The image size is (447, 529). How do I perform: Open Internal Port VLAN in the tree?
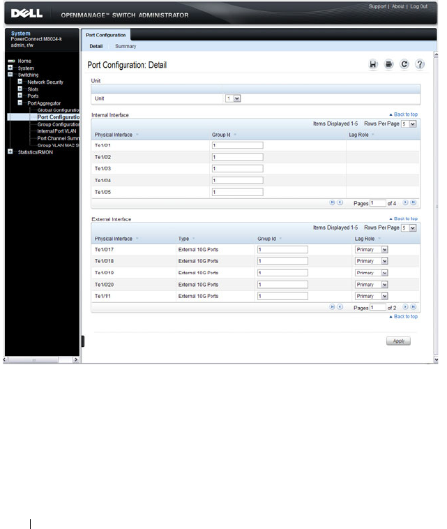tap(56, 131)
